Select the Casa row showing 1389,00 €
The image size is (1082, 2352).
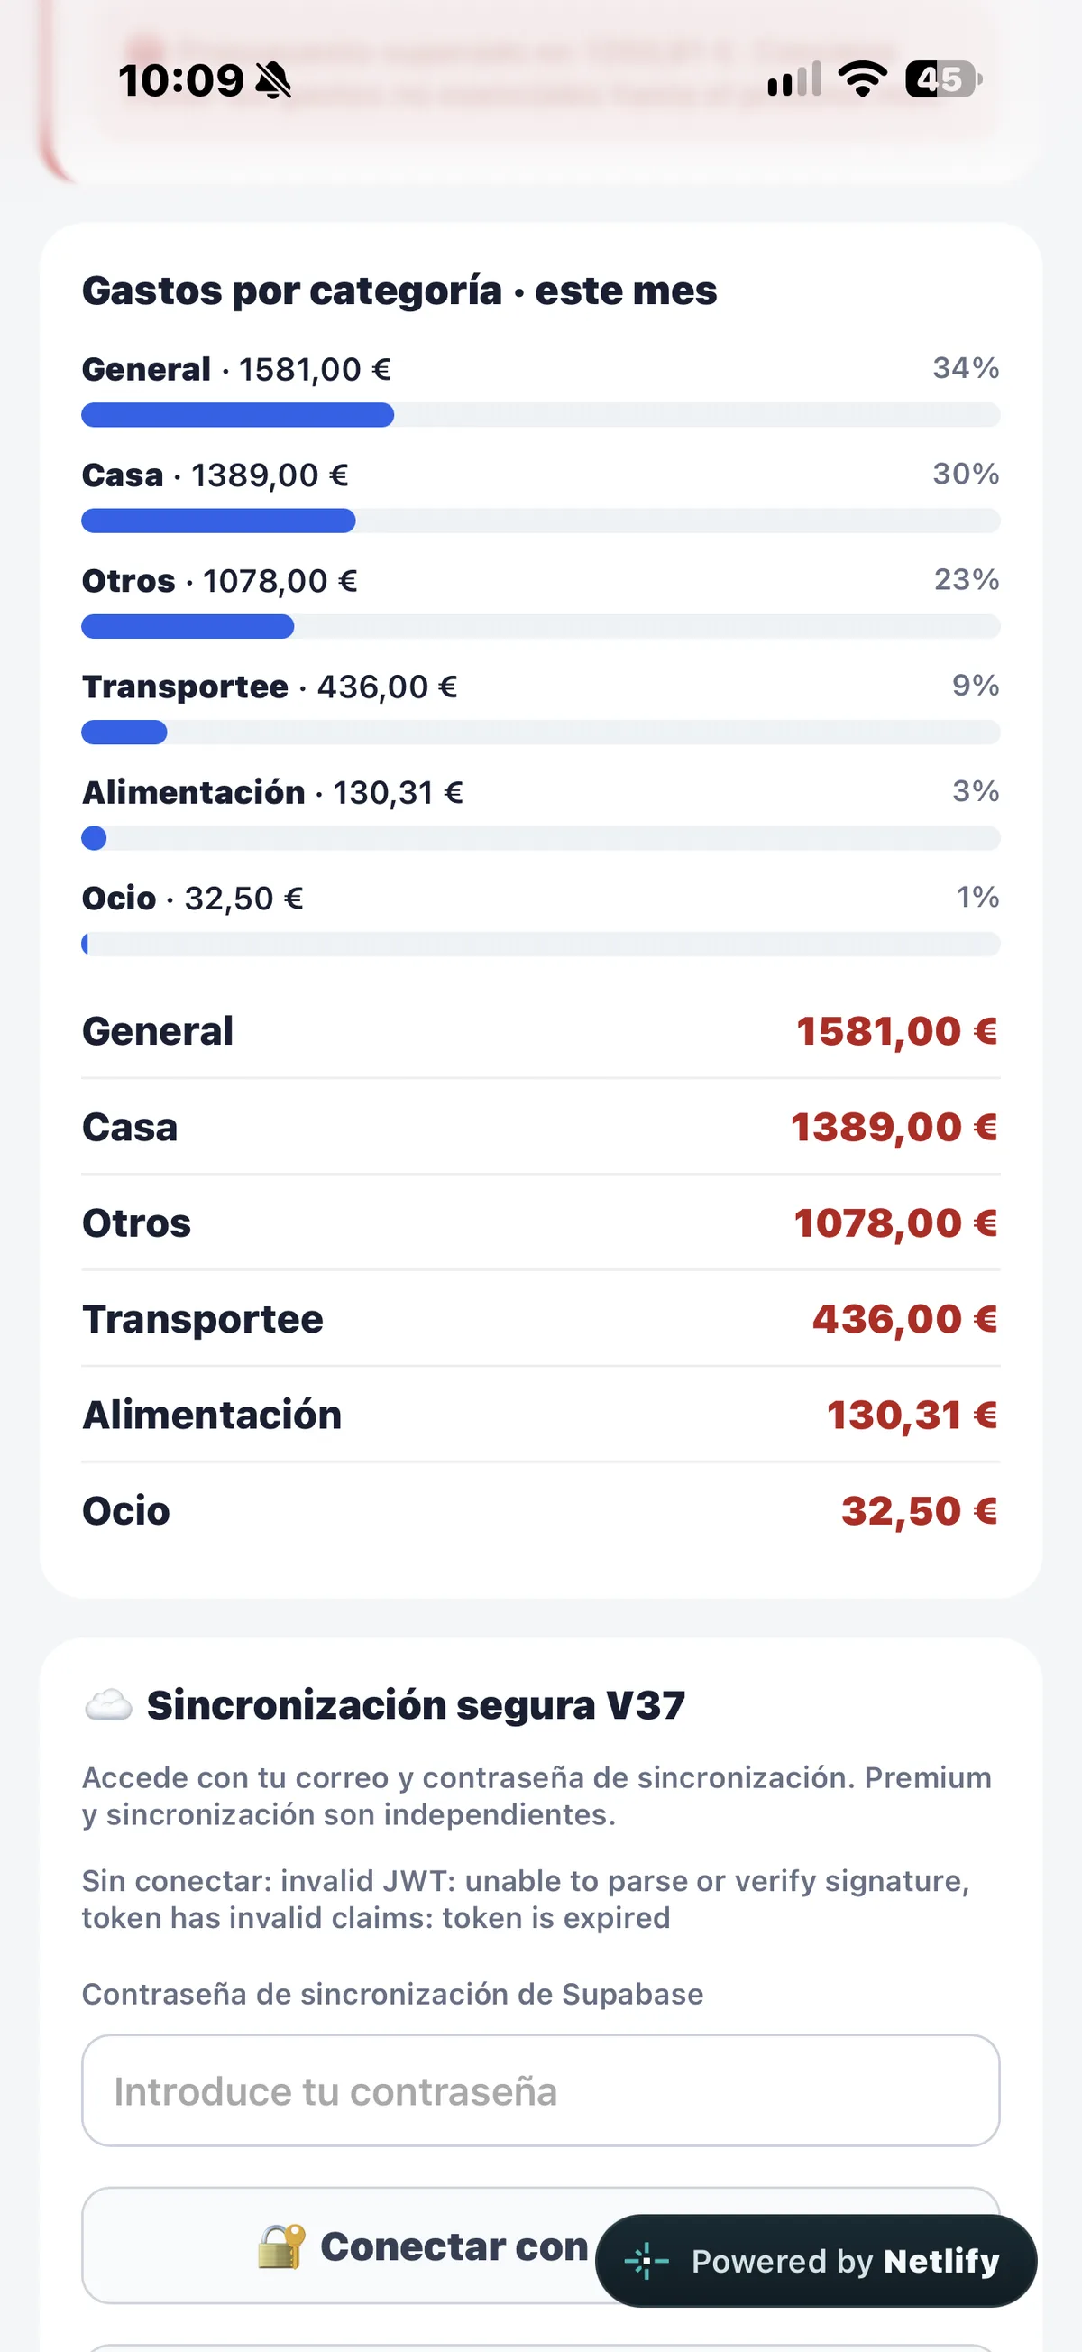[541, 1127]
